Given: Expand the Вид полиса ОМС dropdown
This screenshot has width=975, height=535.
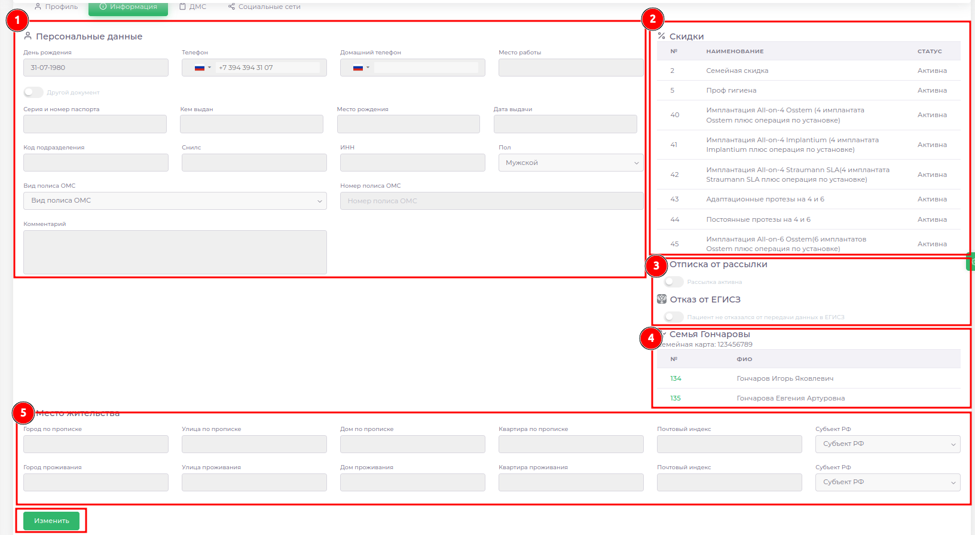Looking at the screenshot, I should point(175,201).
